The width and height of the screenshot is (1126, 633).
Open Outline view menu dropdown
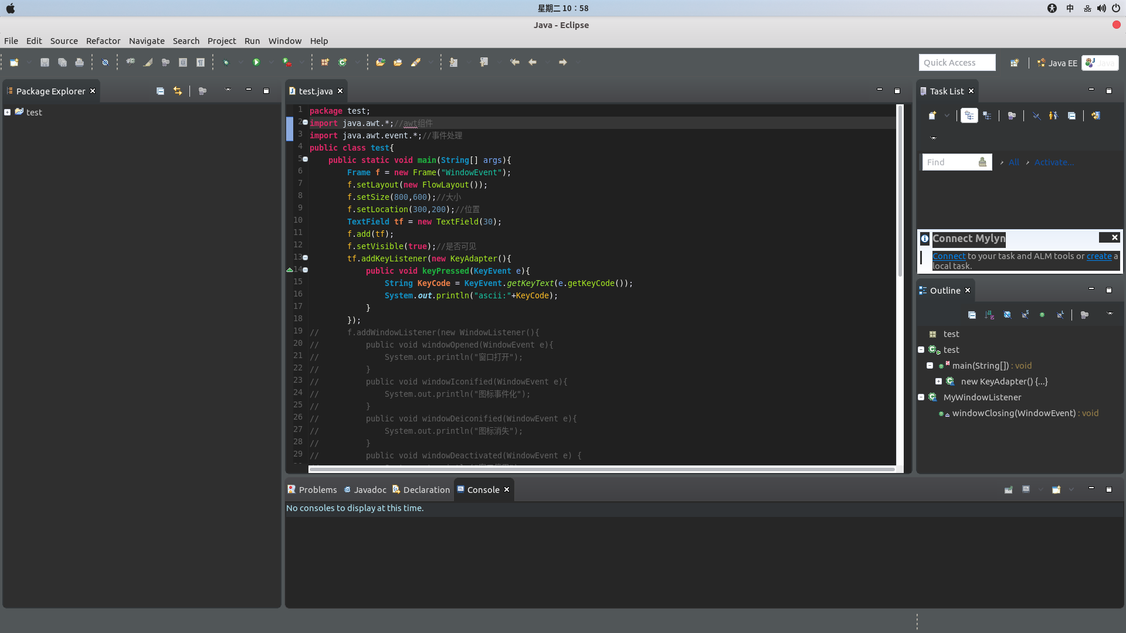pos(1110,314)
